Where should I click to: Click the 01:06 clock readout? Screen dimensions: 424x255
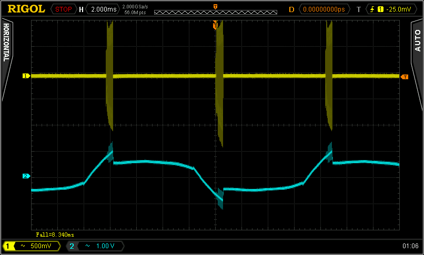pyautogui.click(x=410, y=246)
